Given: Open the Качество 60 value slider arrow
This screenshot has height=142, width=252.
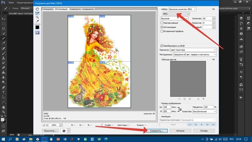Looking at the screenshot, I should click(x=214, y=18).
